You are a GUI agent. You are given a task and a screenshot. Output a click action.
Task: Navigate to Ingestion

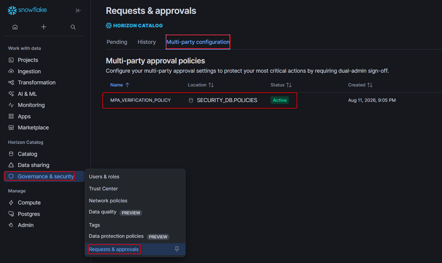[29, 71]
